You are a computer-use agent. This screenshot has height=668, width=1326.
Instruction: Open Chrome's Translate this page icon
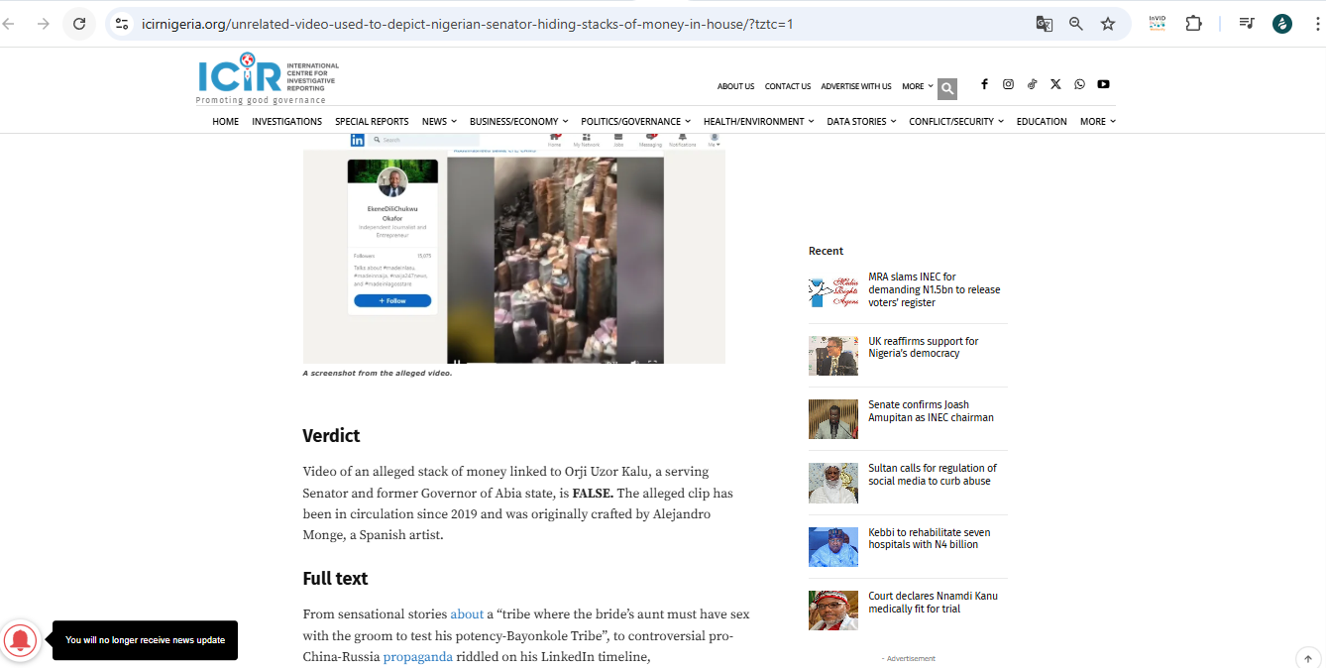(1045, 24)
